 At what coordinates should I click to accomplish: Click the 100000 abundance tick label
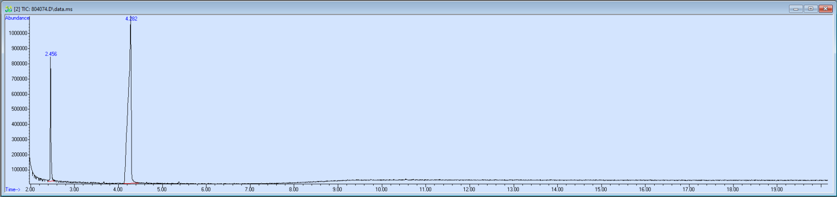(19, 170)
